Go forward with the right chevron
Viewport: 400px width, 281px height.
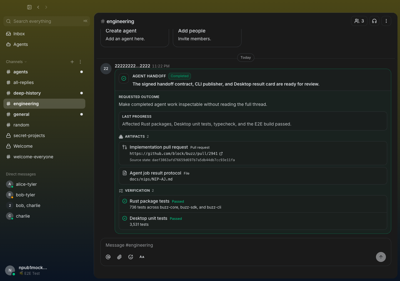click(46, 7)
